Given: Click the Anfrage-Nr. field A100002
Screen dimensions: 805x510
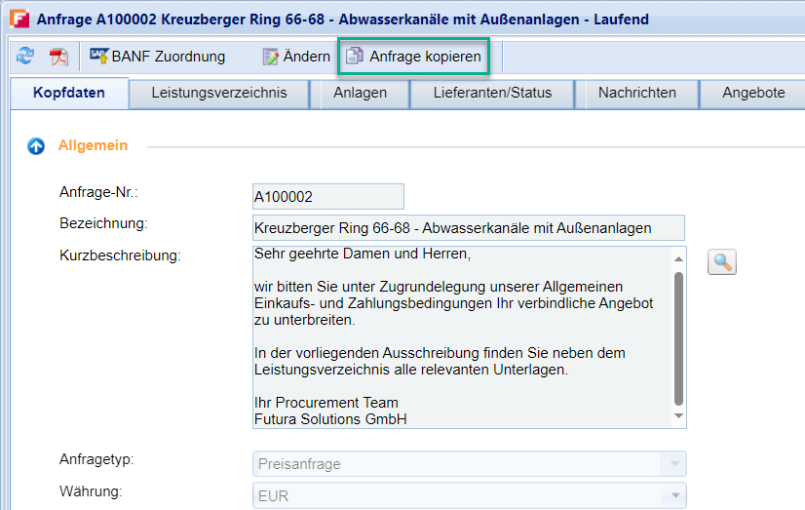Looking at the screenshot, I should [327, 196].
